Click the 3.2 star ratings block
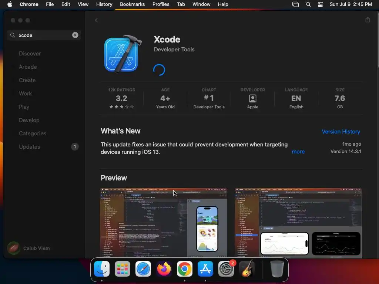The image size is (379, 284). click(121, 98)
